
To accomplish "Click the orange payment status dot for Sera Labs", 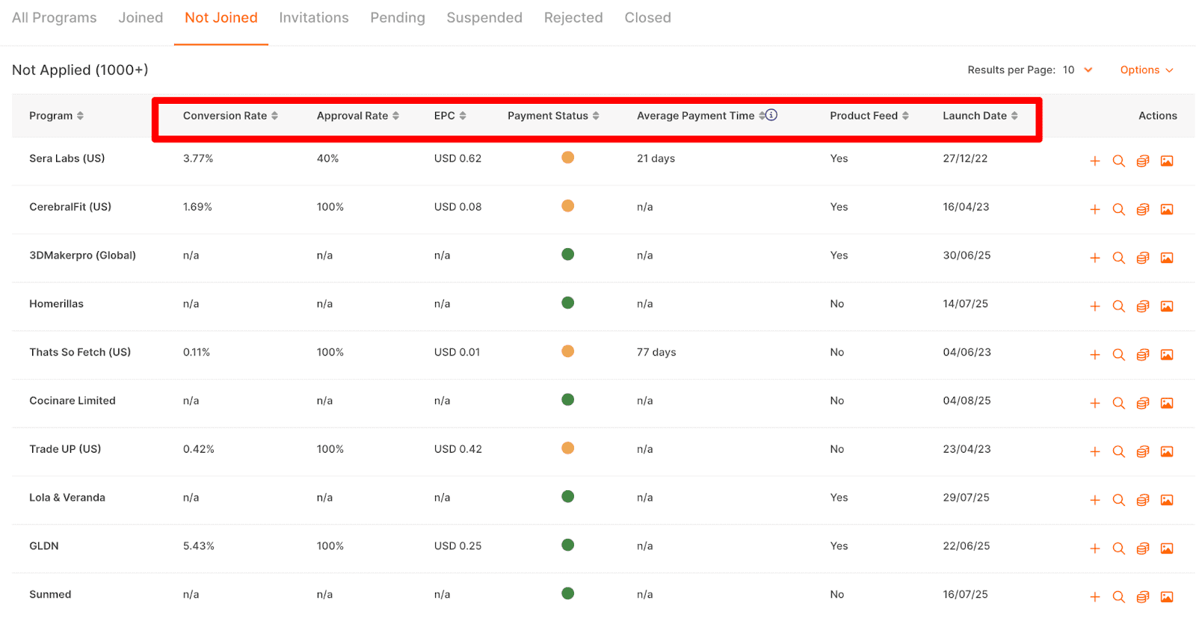I will pos(568,158).
